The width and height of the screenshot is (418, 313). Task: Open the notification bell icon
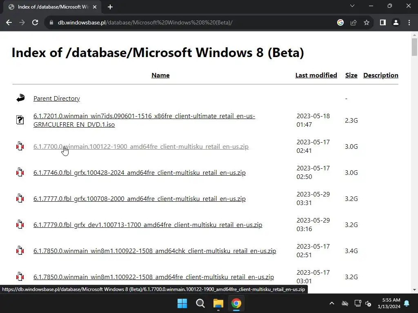pos(407,303)
